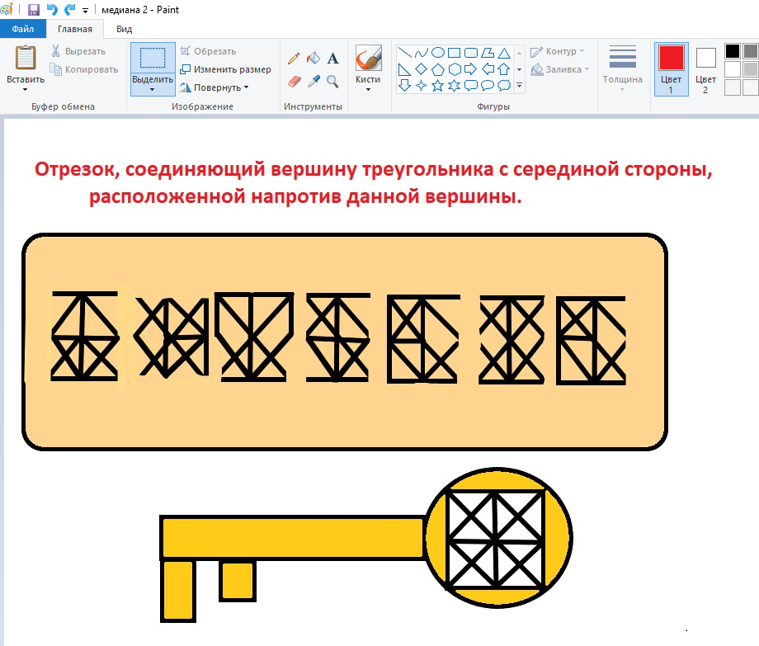
Task: Toggle the Цвет 1 color selector
Action: tap(671, 69)
